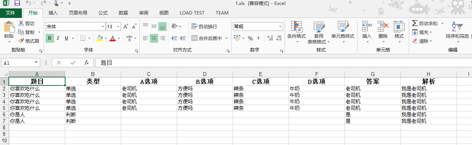Switch to the Insert (插入) tab

[x=53, y=13]
